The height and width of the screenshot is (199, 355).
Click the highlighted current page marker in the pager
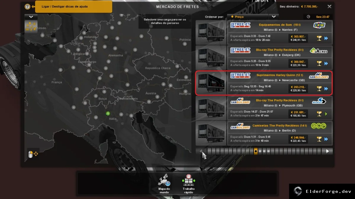click(x=256, y=151)
